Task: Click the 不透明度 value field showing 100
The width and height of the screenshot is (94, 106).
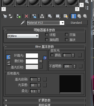Action: [68, 66]
